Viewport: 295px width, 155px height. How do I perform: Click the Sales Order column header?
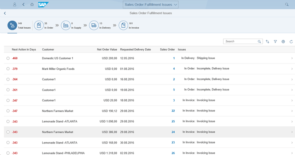pyautogui.click(x=167, y=50)
